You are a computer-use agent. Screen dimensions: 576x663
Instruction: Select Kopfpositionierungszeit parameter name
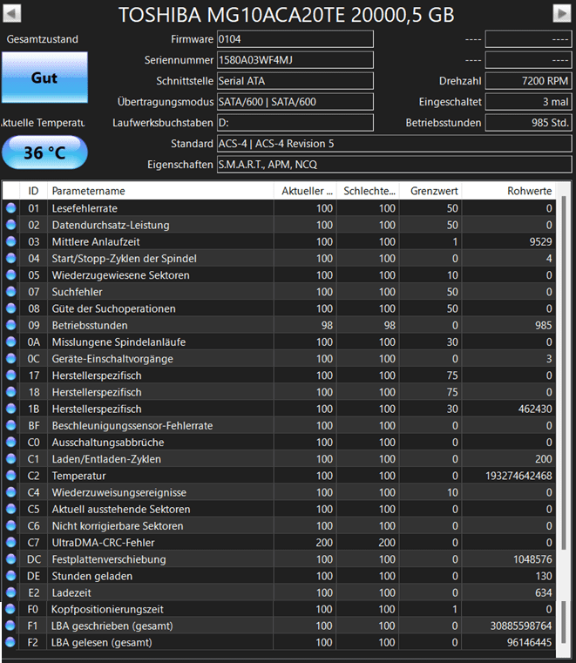coord(107,609)
